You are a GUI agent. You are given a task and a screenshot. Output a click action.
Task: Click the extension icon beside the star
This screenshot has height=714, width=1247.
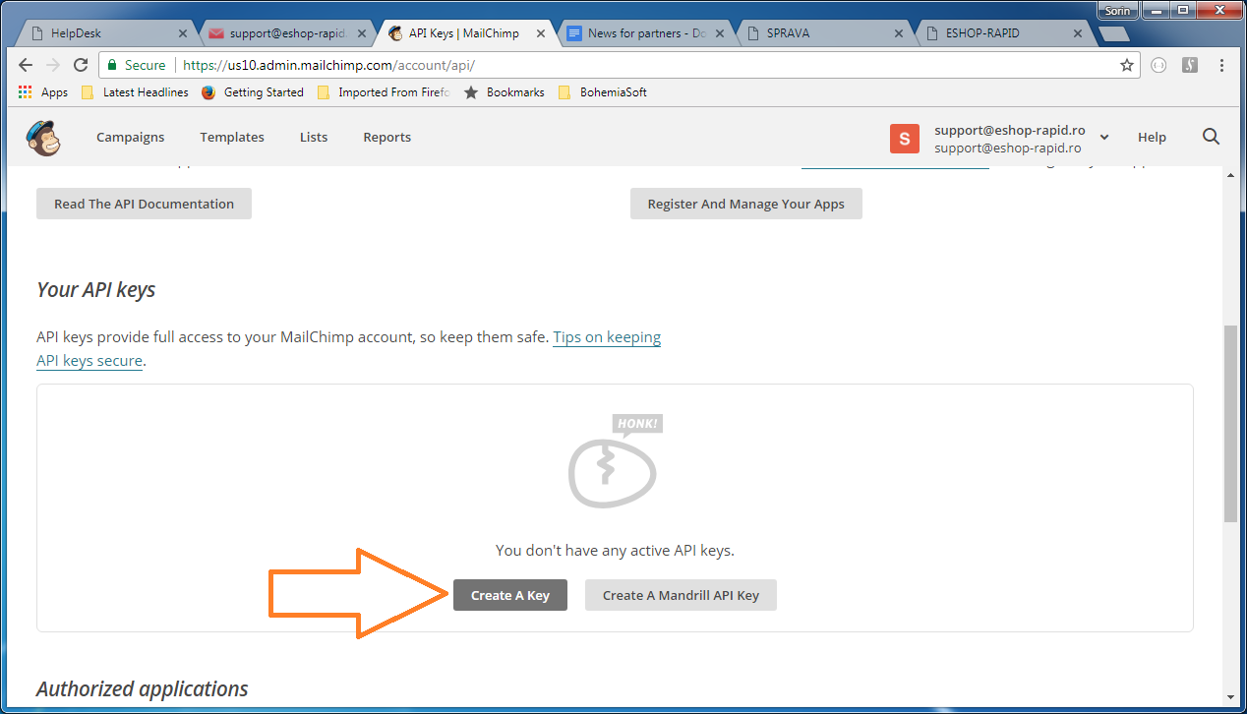(1158, 65)
